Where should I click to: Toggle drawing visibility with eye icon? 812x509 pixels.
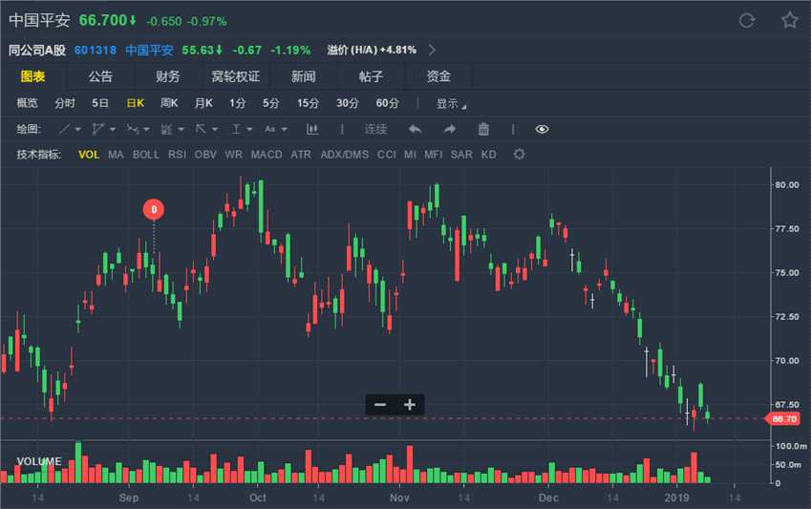[x=543, y=129]
